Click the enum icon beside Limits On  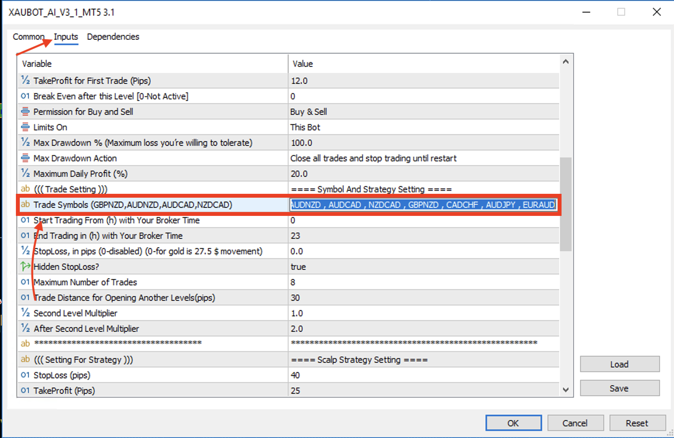click(25, 127)
